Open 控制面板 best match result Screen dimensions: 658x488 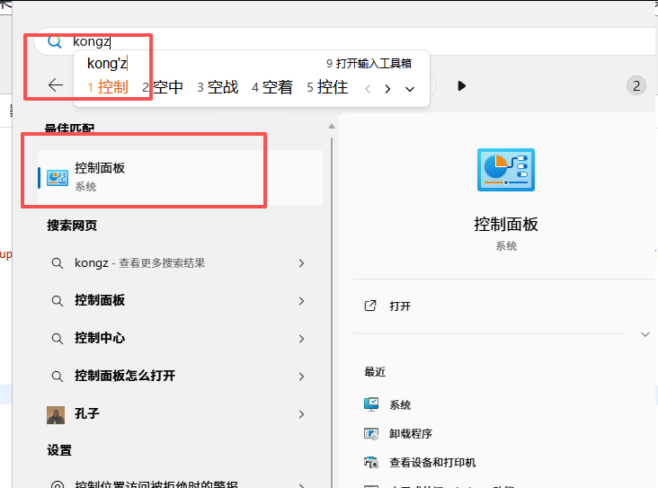pyautogui.click(x=180, y=177)
